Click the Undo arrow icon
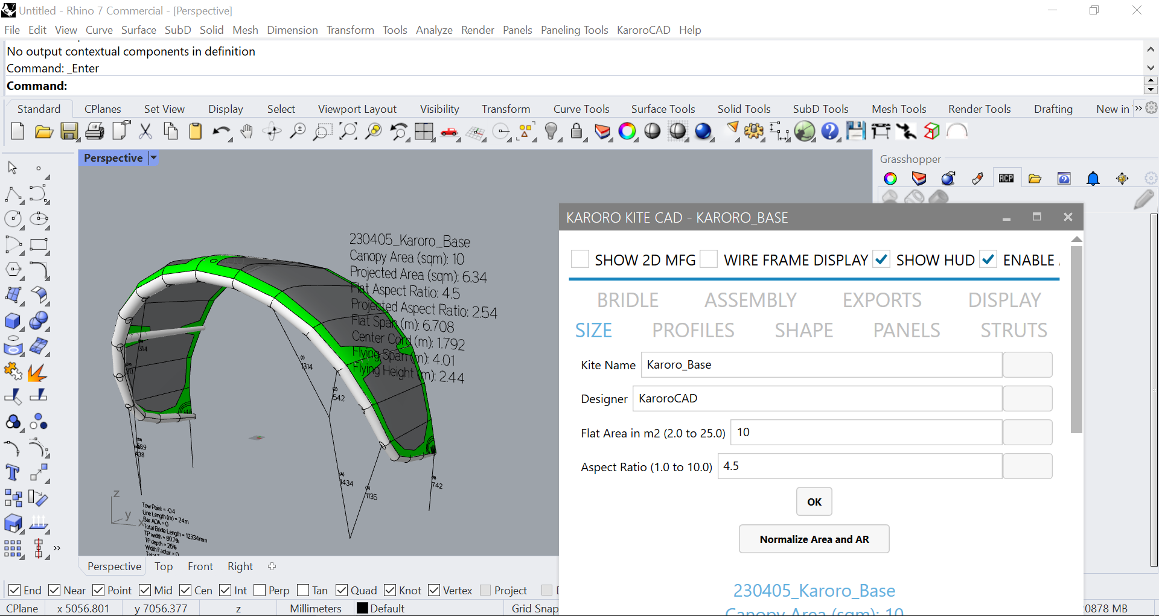 (x=221, y=131)
